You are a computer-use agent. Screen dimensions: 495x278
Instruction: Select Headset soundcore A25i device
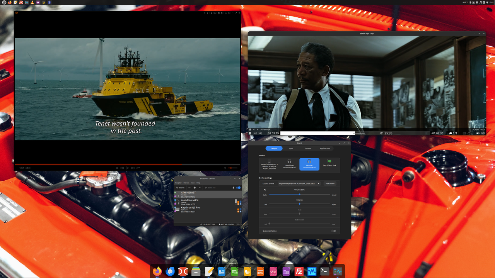(309, 164)
